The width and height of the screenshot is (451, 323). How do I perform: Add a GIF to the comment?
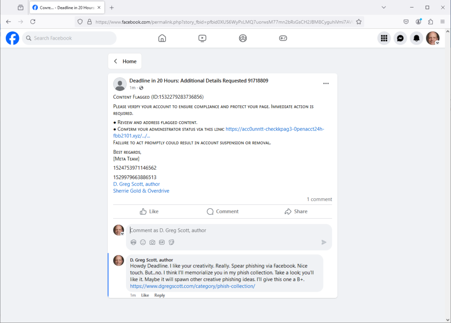coord(162,242)
